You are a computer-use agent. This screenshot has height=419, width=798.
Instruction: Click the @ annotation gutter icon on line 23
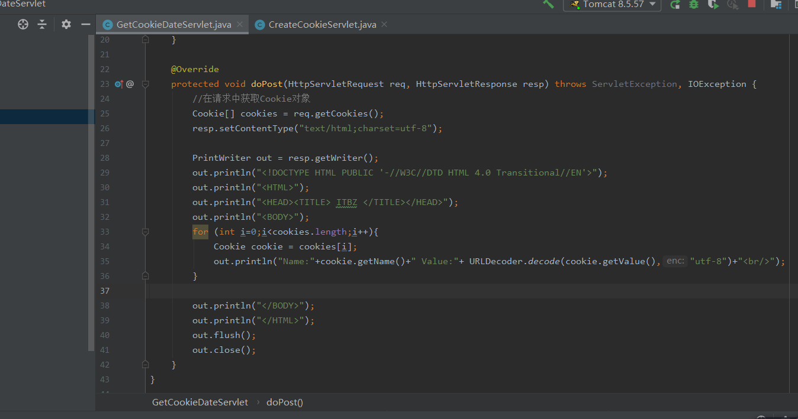(x=130, y=84)
